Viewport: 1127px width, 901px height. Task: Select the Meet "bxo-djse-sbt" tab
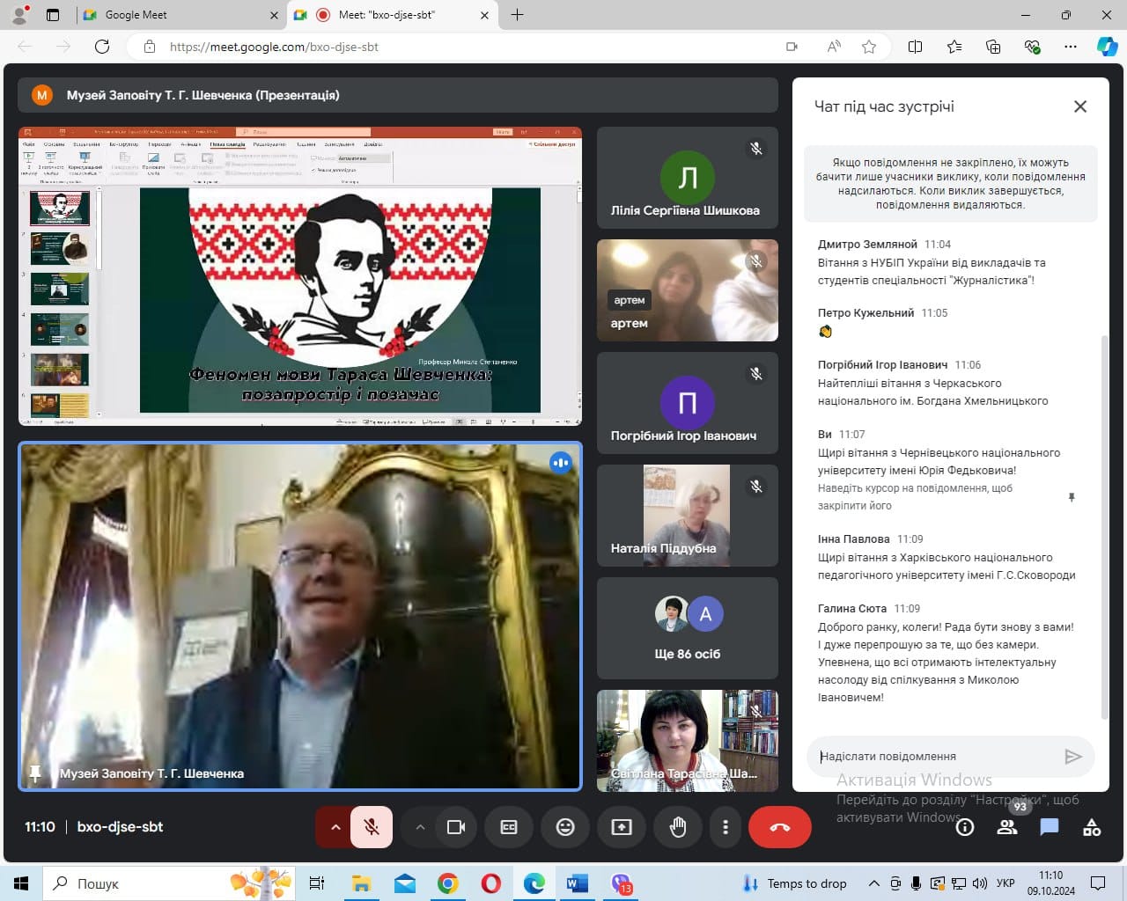click(393, 15)
